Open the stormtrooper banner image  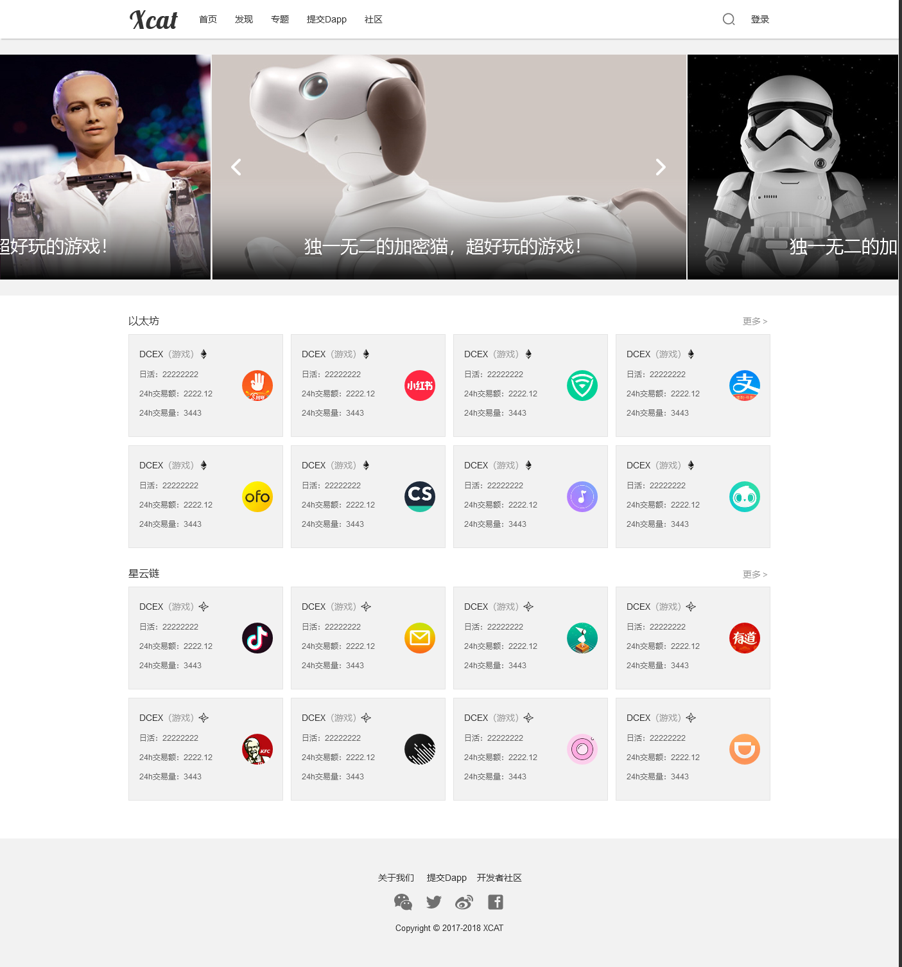point(792,167)
